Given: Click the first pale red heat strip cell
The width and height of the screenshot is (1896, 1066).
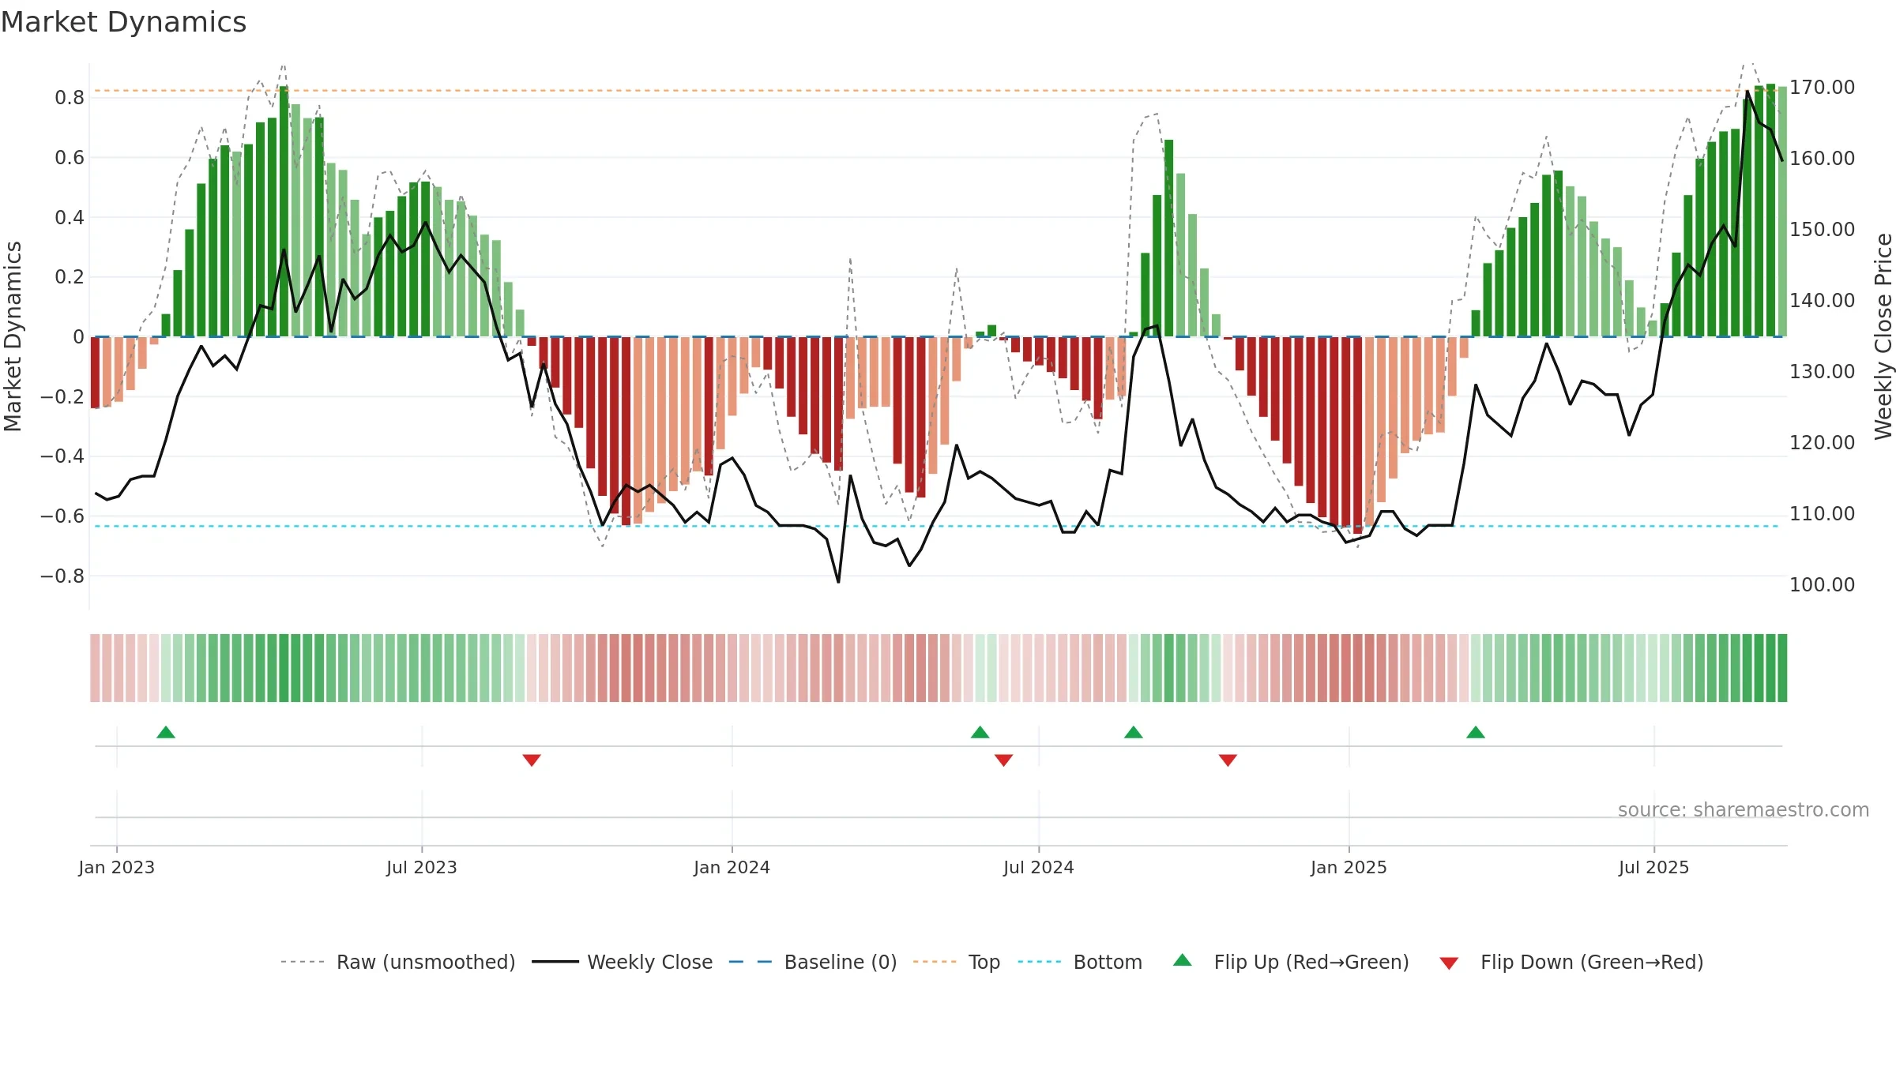Looking at the screenshot, I should 95,668.
